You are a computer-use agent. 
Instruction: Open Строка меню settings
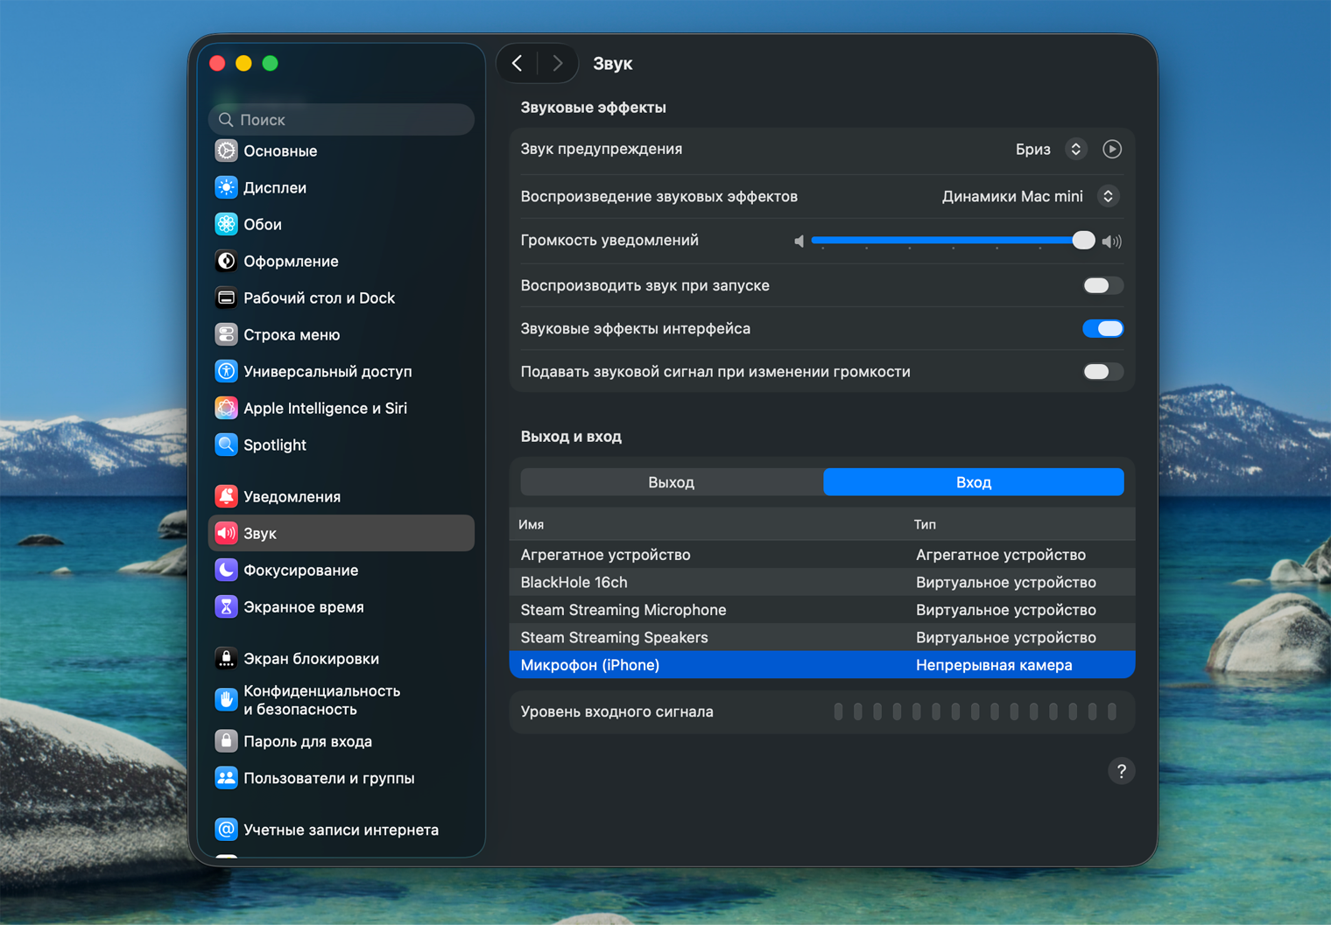pyautogui.click(x=341, y=334)
